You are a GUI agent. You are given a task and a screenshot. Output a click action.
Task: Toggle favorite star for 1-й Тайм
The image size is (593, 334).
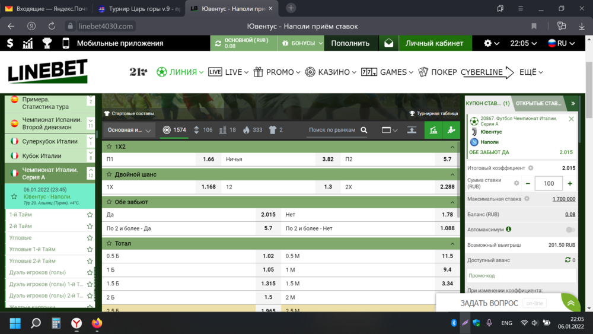90,215
